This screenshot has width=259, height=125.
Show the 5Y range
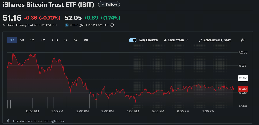(x=76, y=40)
